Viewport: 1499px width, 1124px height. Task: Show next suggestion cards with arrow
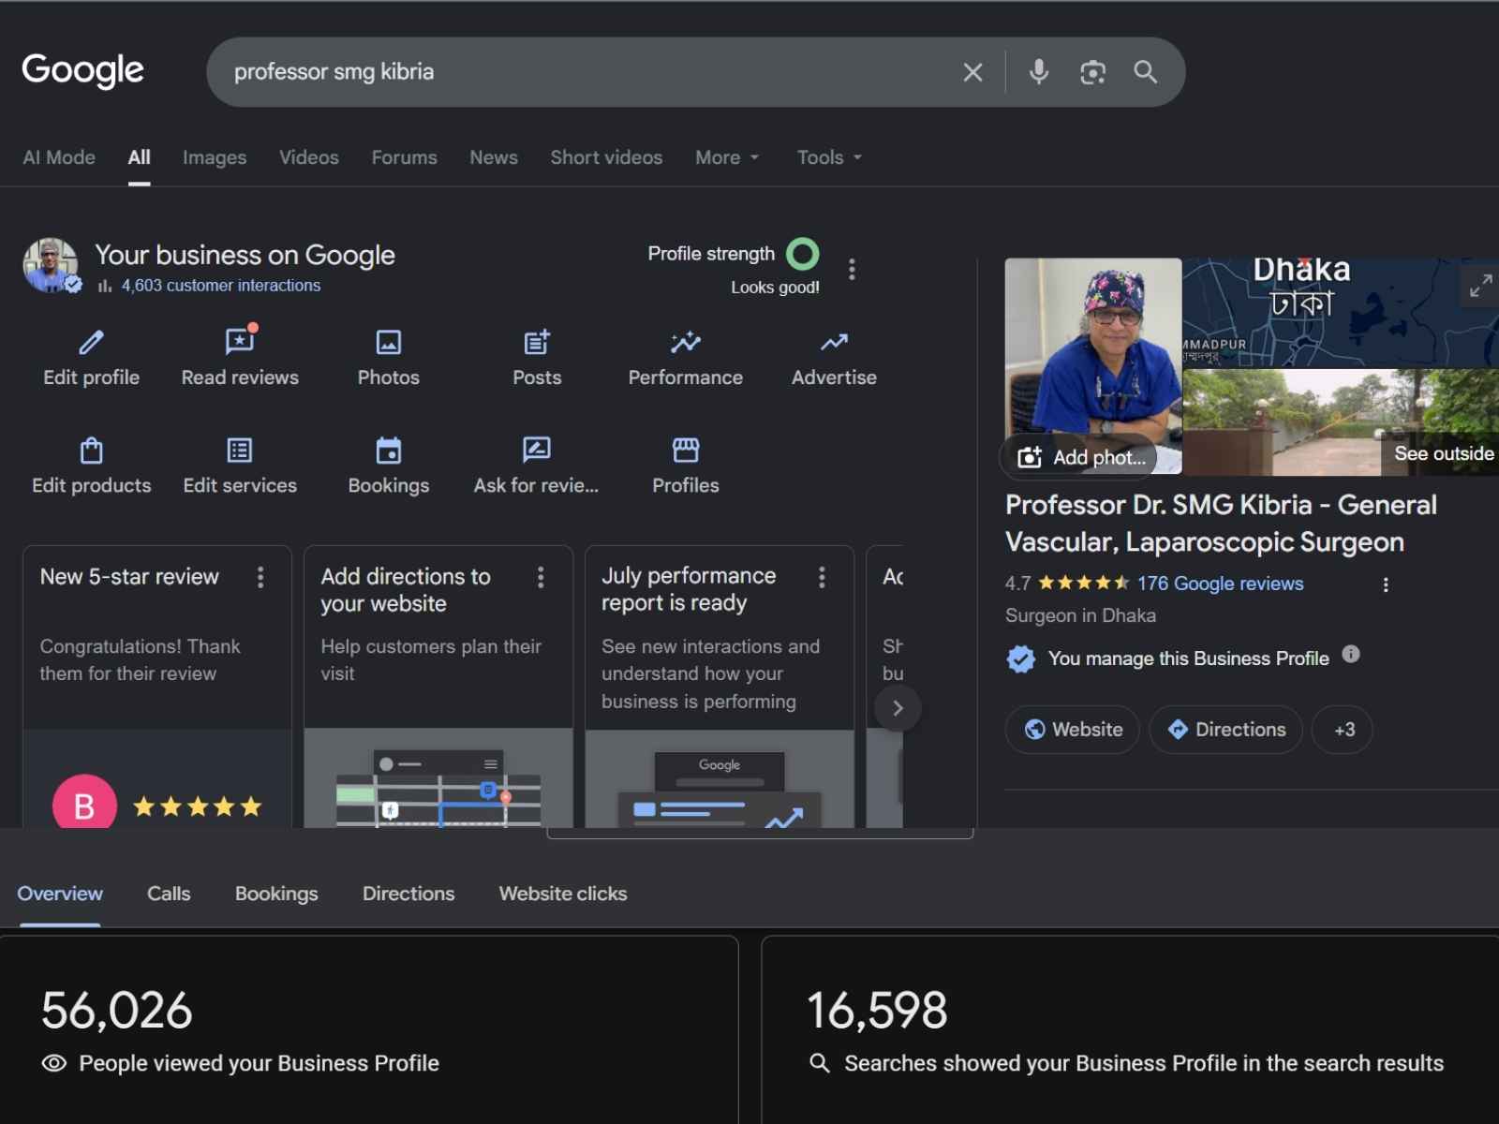pyautogui.click(x=898, y=708)
